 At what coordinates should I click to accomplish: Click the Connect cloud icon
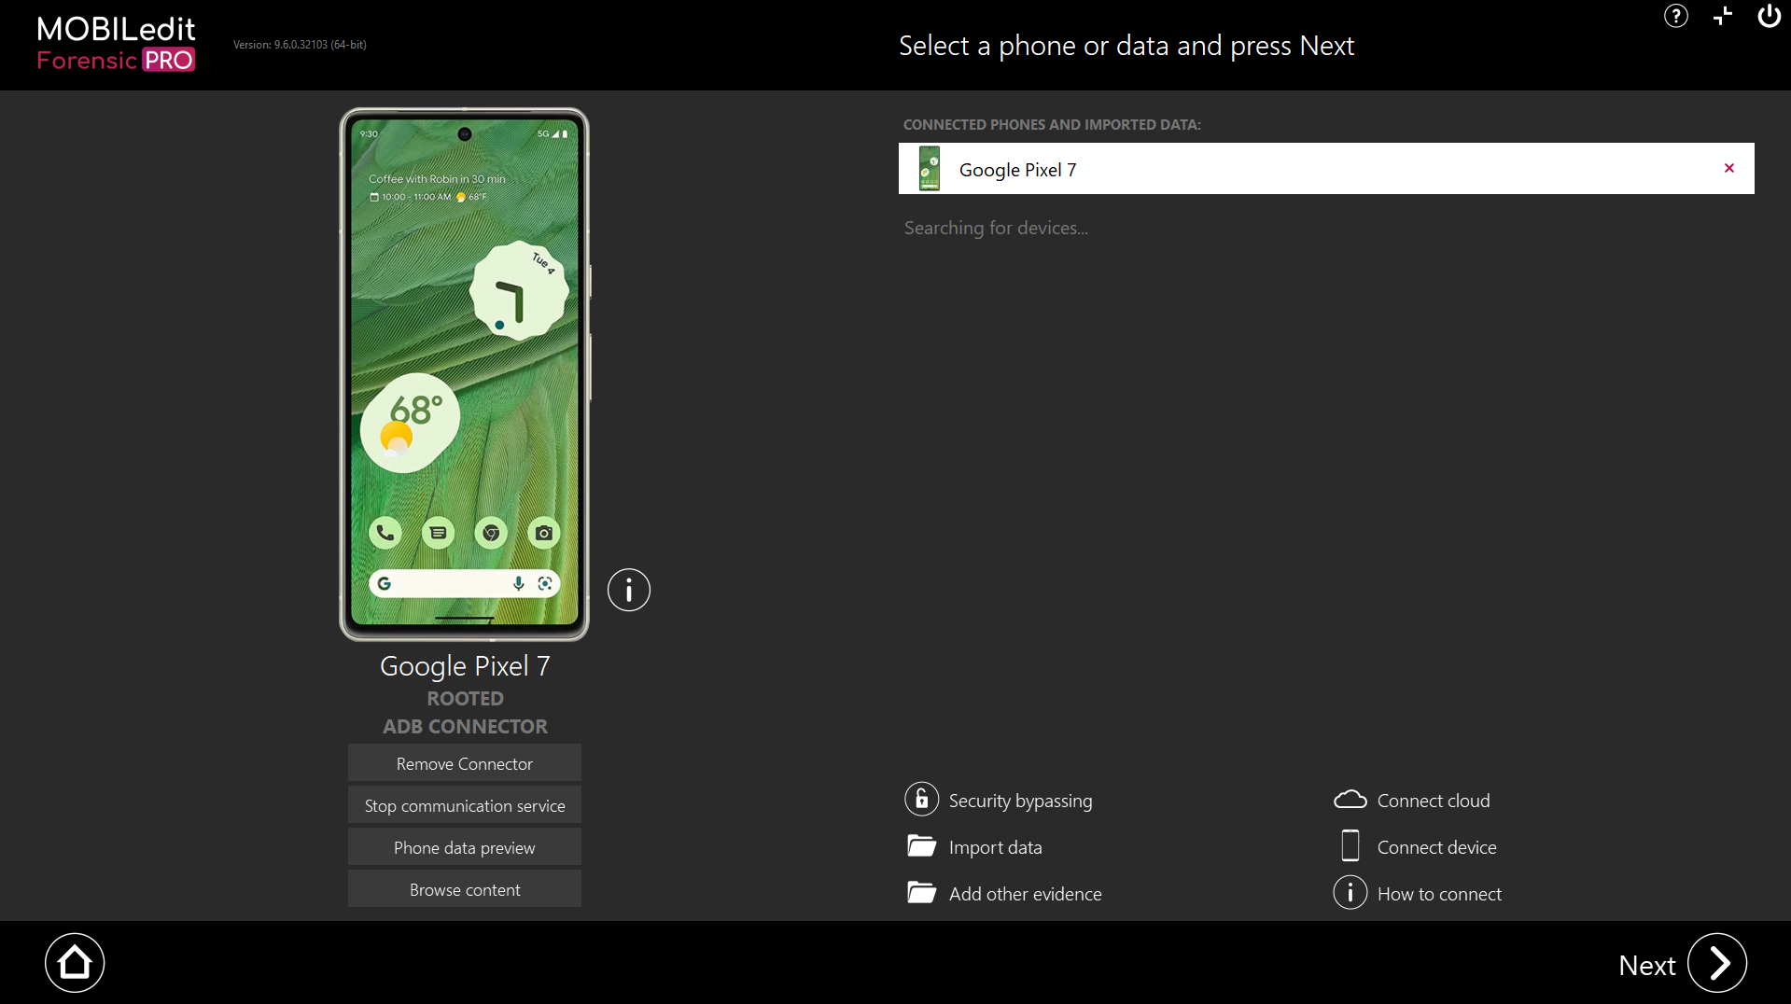point(1350,800)
